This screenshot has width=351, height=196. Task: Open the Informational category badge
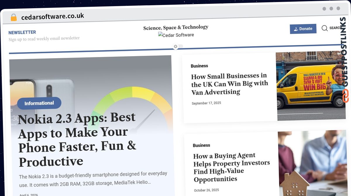[x=39, y=103]
